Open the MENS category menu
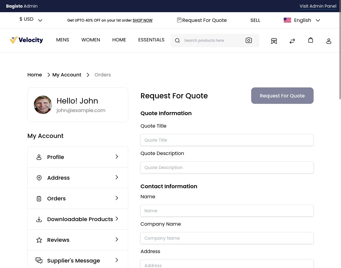The height and width of the screenshot is (268, 341). tap(62, 40)
